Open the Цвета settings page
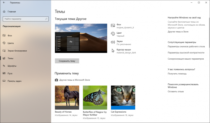This screenshot has height=123, width=210. [10, 43]
